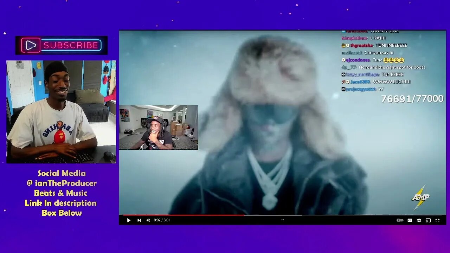Click the username dp__77 in chat
450x253 pixels.
click(349, 67)
